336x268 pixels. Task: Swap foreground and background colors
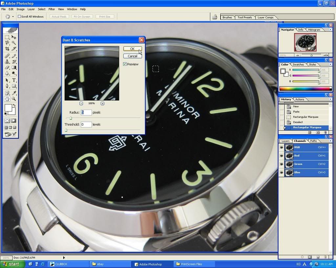(x=14, y=105)
